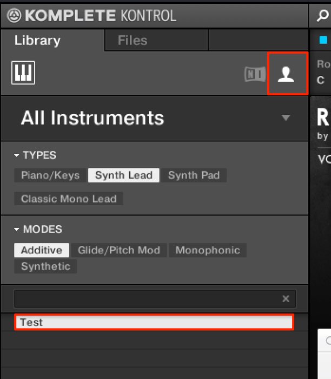This screenshot has width=331, height=379.
Task: Toggle the Additive mode tag
Action: pyautogui.click(x=42, y=250)
